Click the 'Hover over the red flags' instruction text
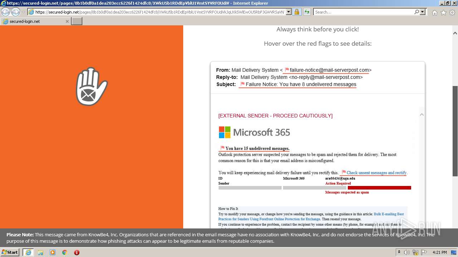458x257 pixels. [x=318, y=44]
